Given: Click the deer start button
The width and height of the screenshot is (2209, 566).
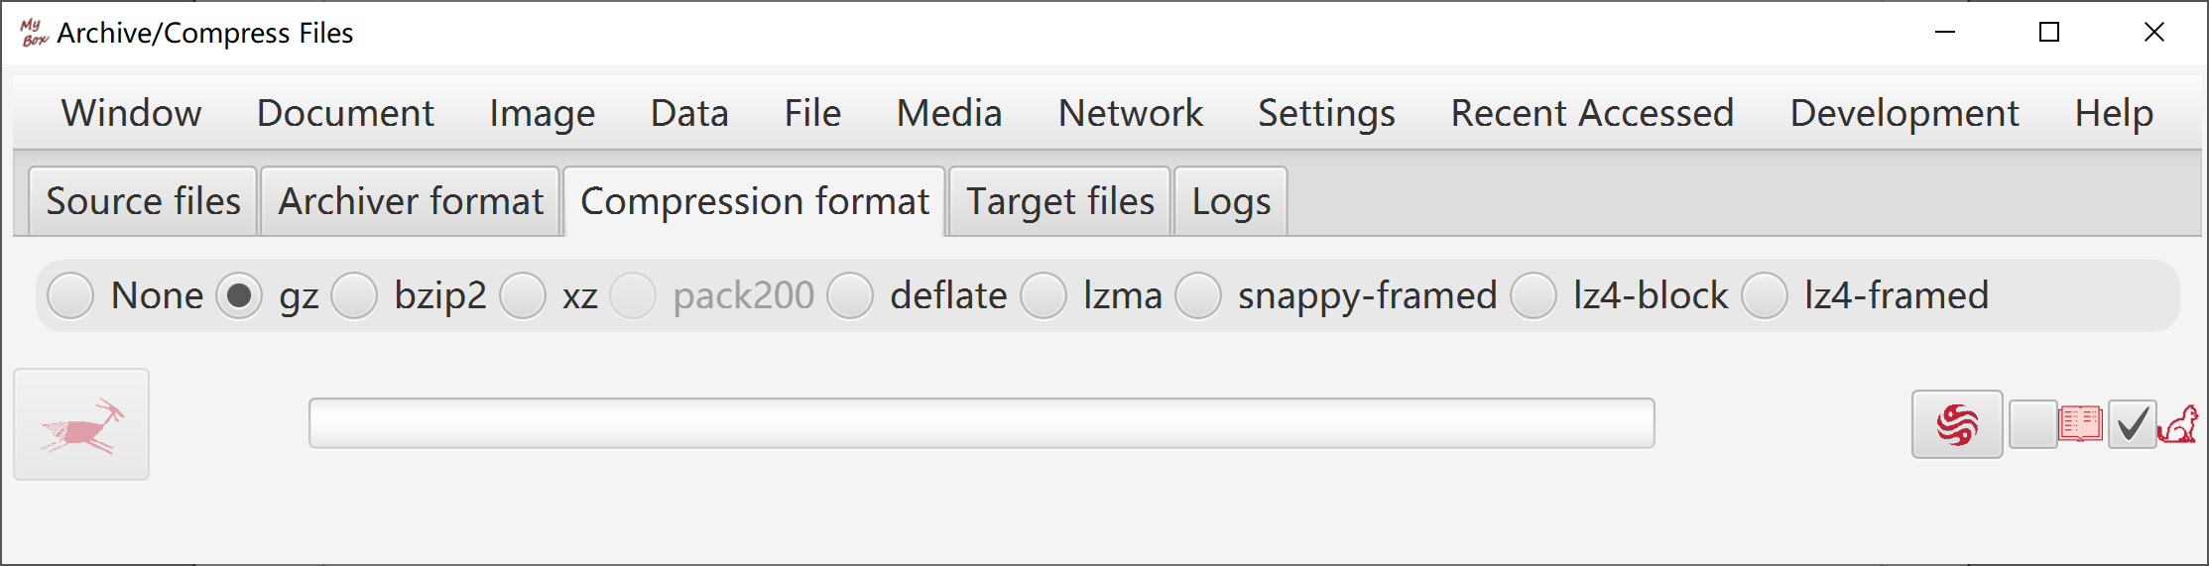Looking at the screenshot, I should 81,424.
